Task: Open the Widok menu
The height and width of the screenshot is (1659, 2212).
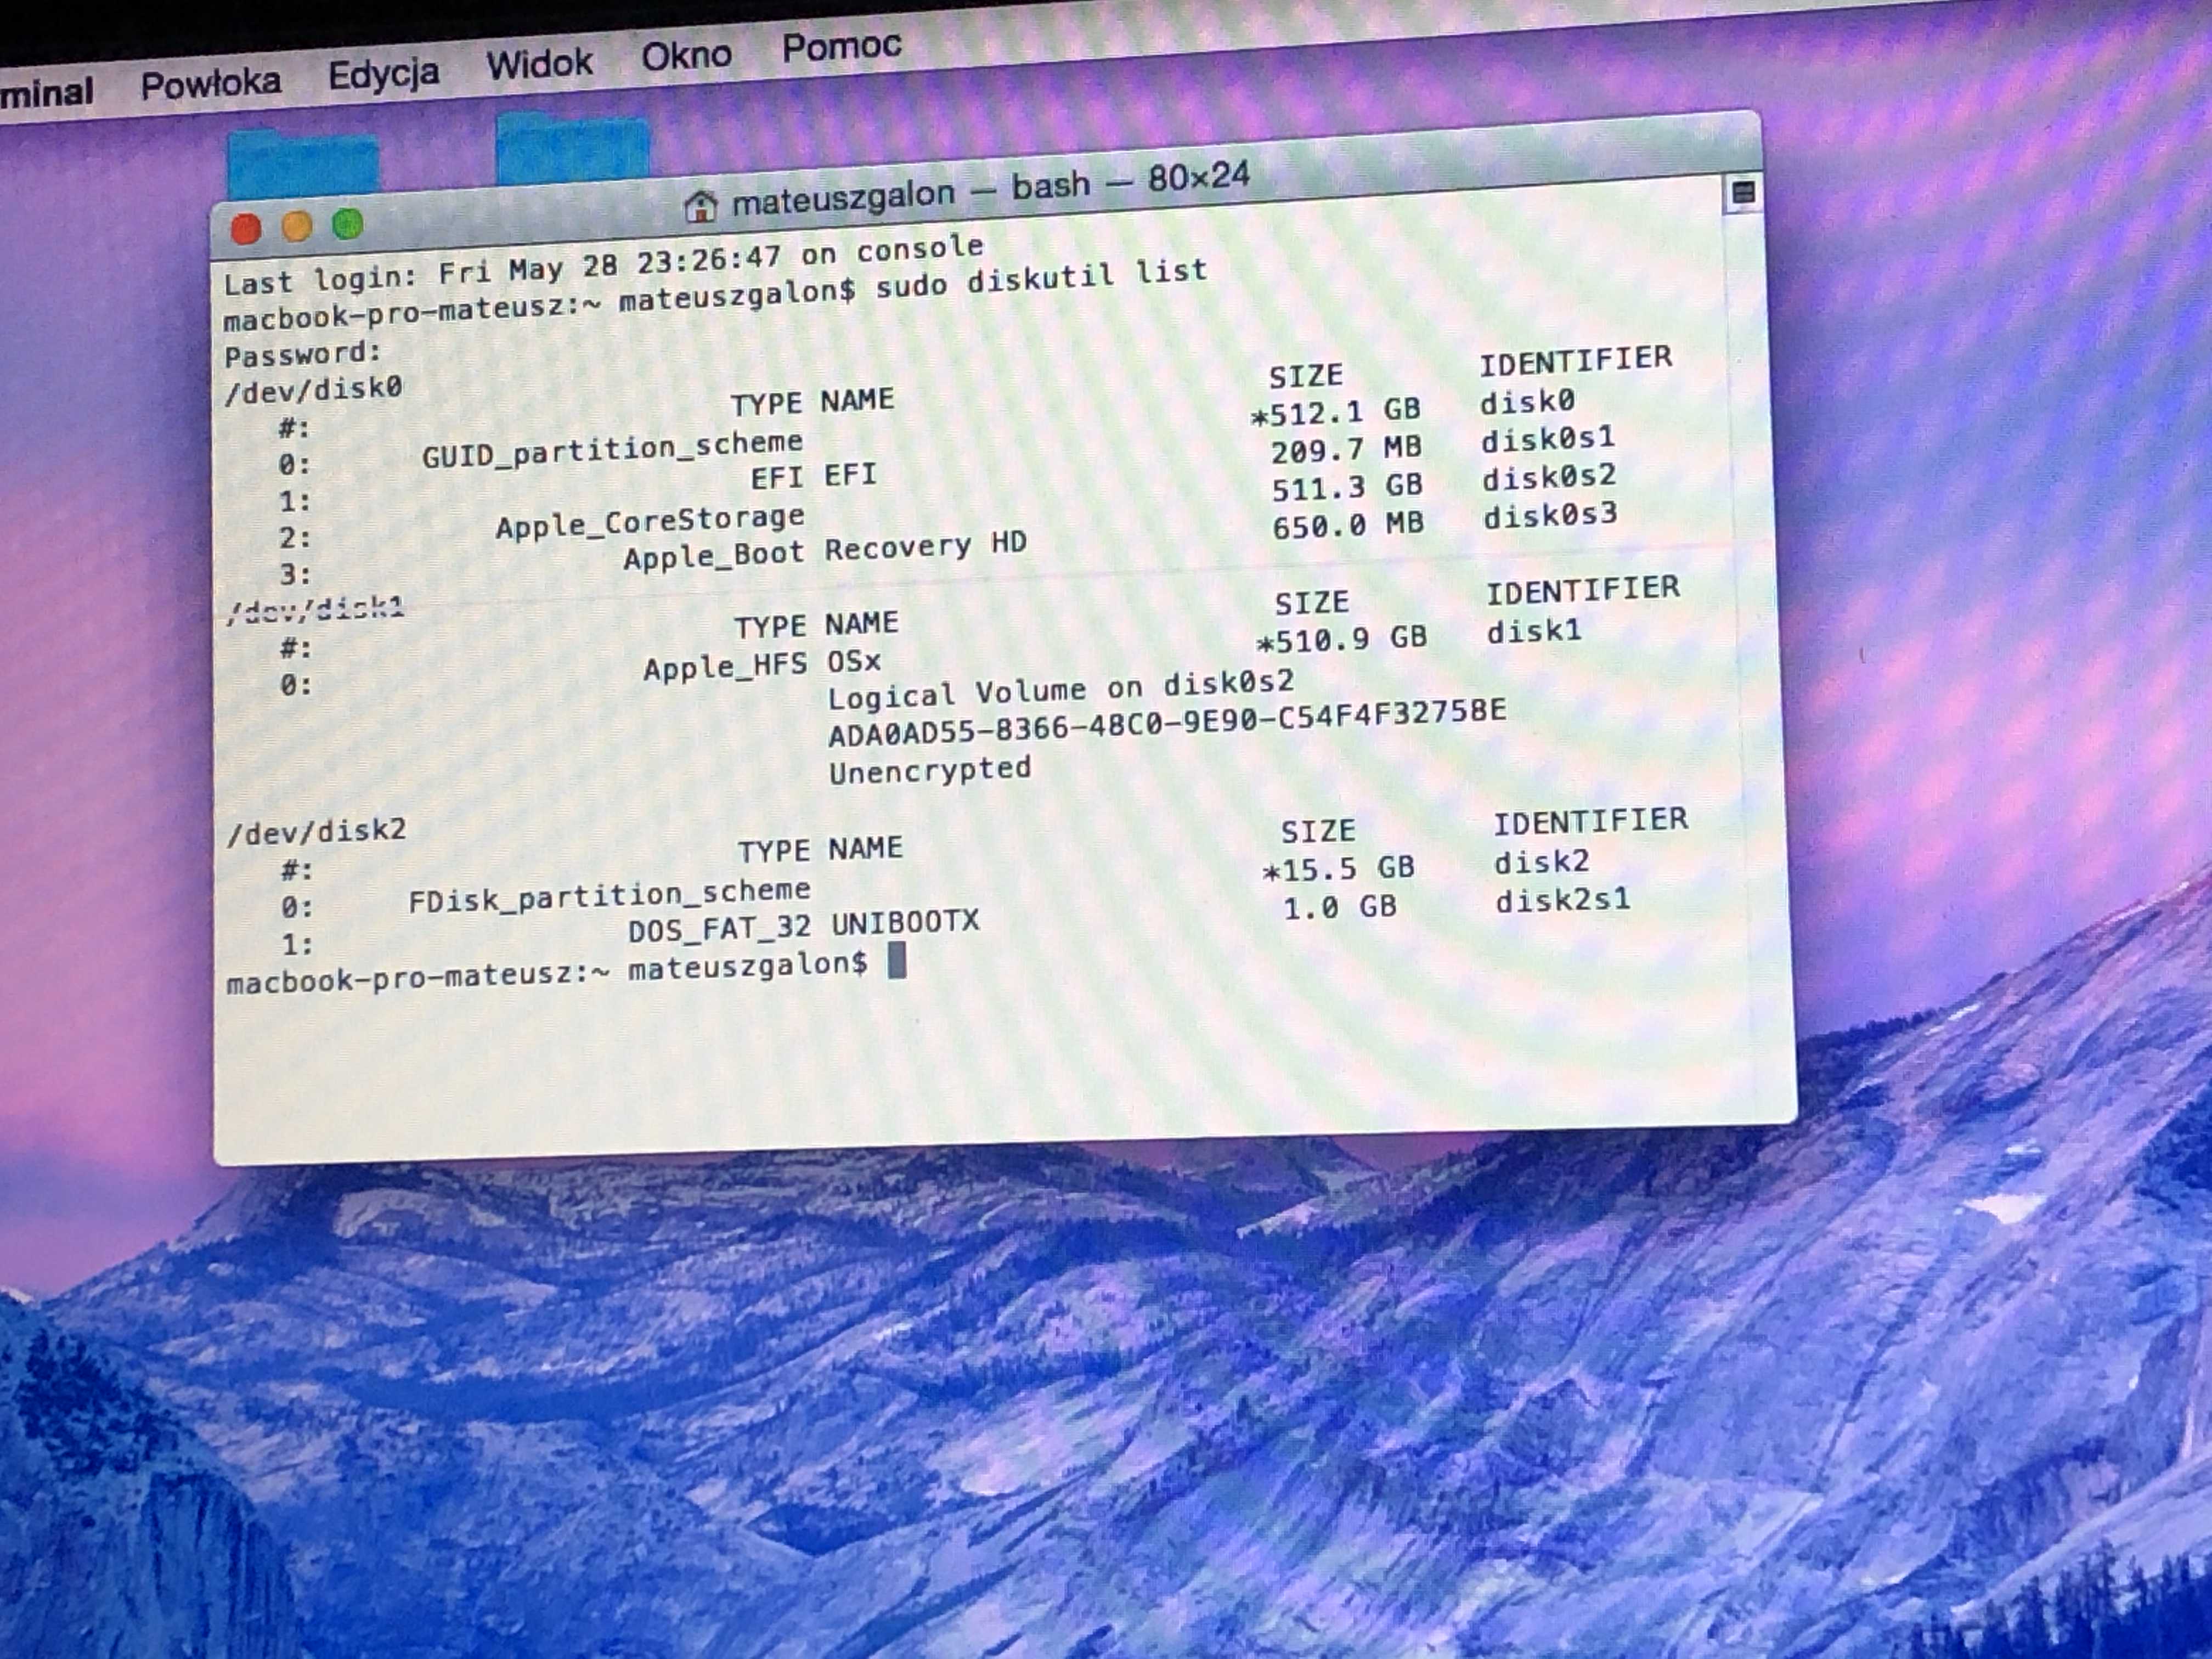Action: coord(539,64)
